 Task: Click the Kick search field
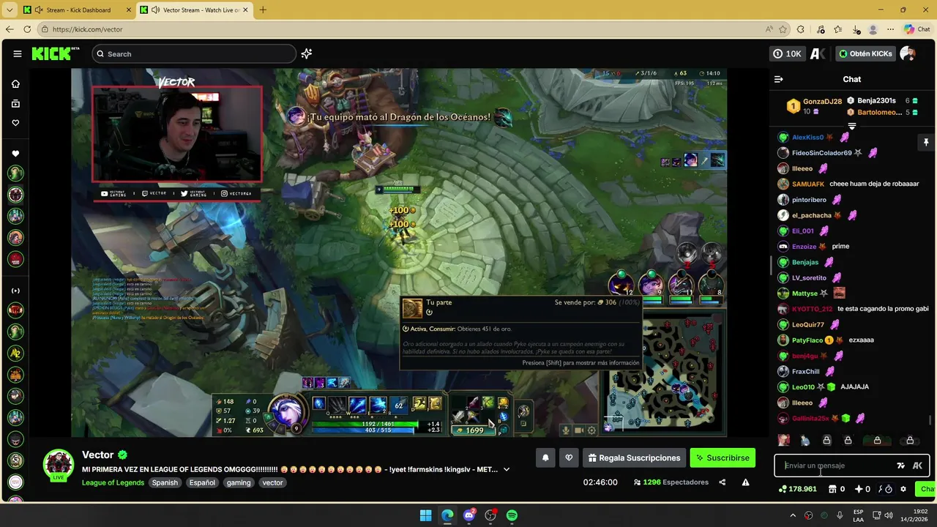click(x=194, y=53)
